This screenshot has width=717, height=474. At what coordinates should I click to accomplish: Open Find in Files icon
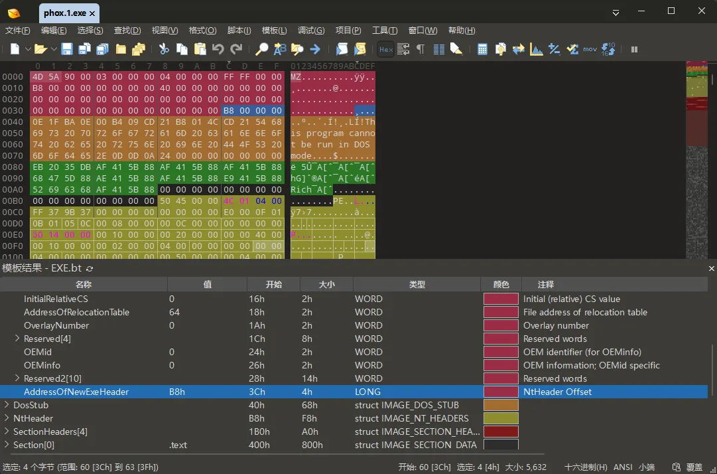pos(297,49)
